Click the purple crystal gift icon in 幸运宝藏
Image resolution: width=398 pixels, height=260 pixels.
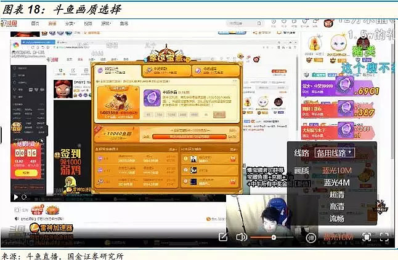pyautogui.click(x=152, y=98)
